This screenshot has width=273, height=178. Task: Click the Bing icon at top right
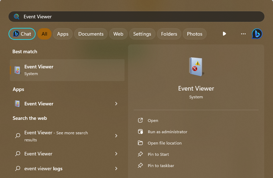(257, 34)
